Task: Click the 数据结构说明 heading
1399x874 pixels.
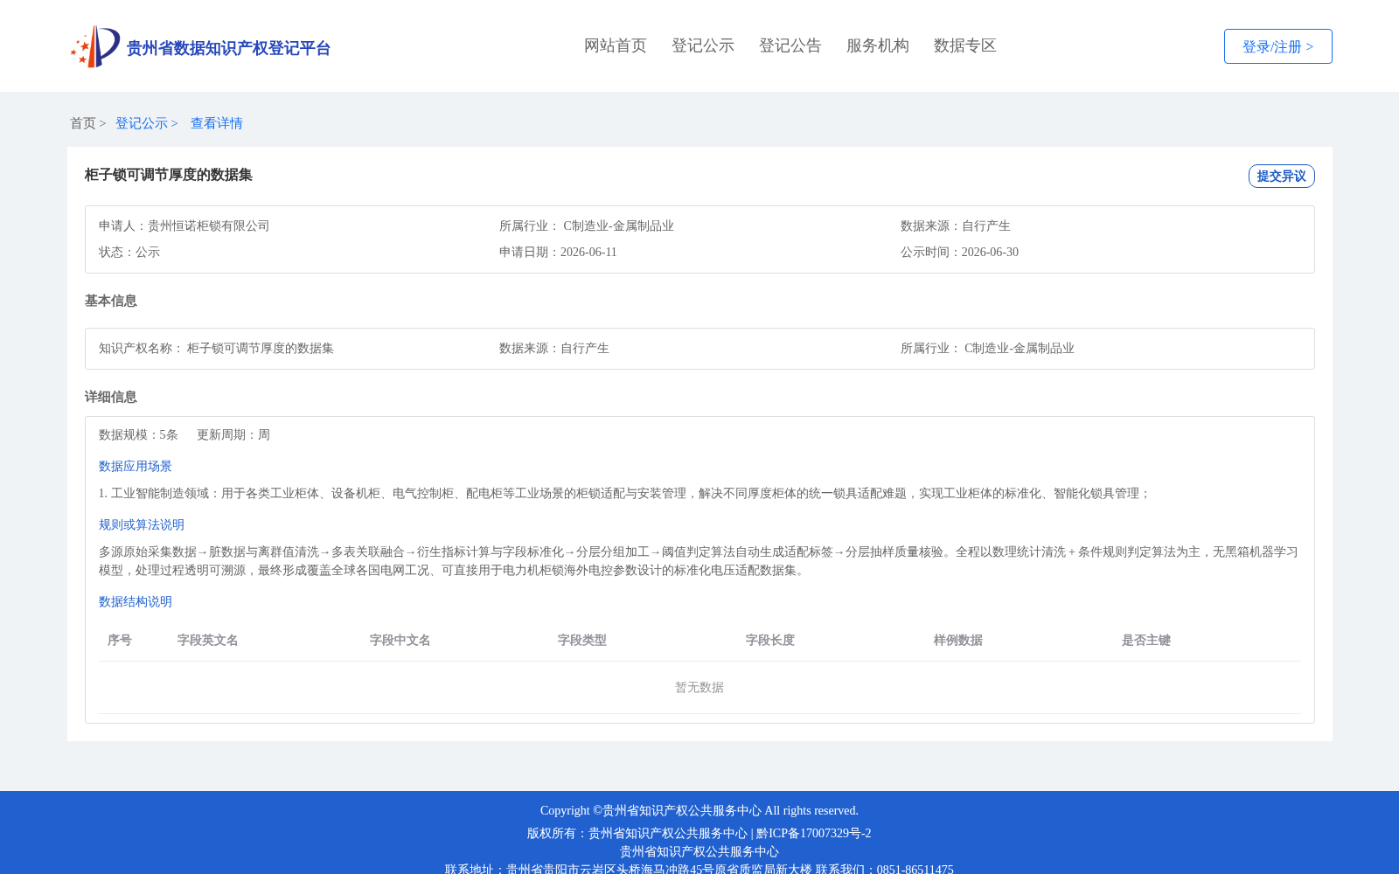Action: 136,601
